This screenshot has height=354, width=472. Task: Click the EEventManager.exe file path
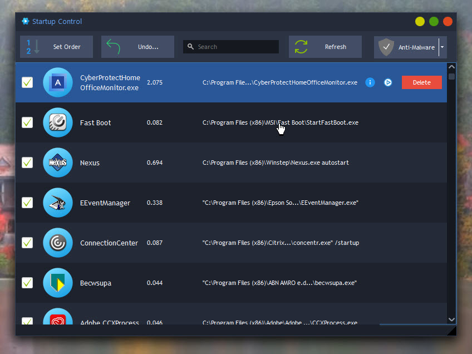281,203
